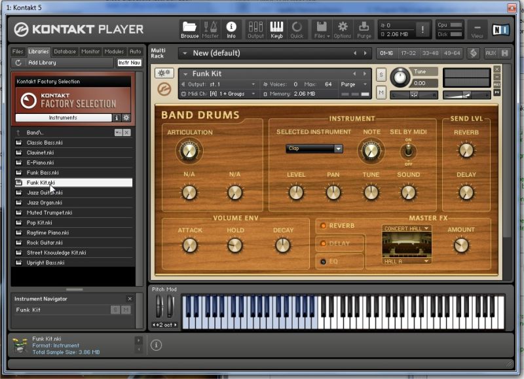Open the Clap instrument dropdown
This screenshot has height=379, width=524.
pyautogui.click(x=314, y=149)
